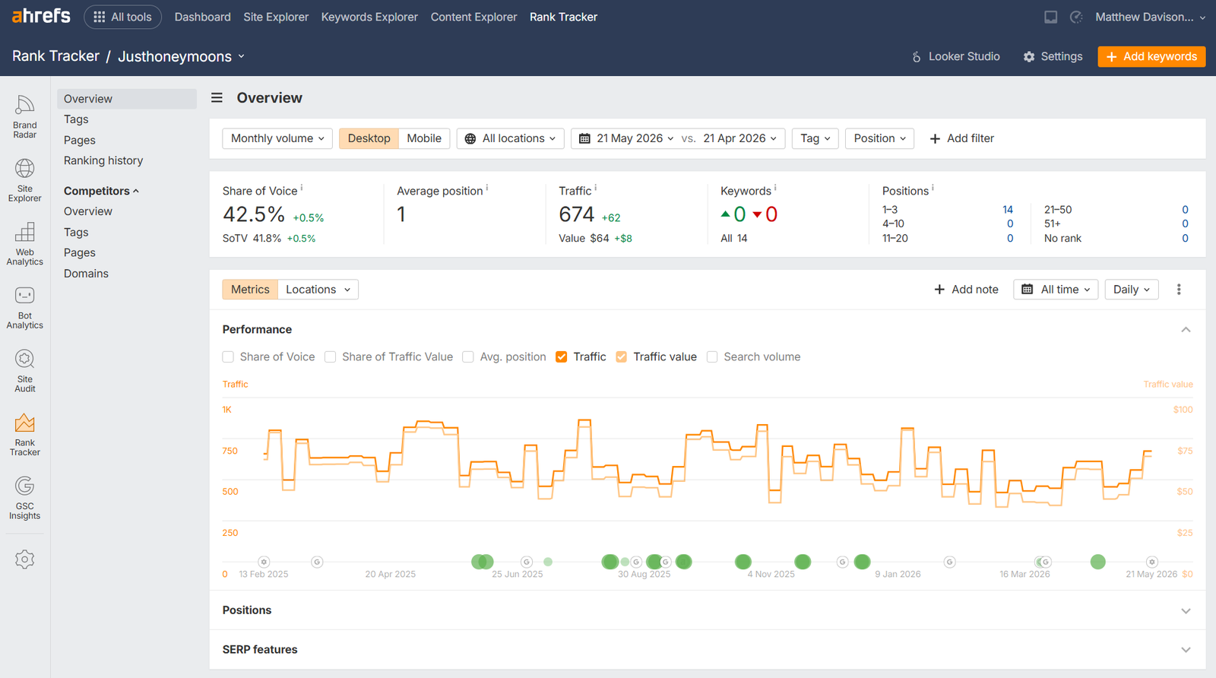The width and height of the screenshot is (1216, 678).
Task: Open the Matthew Davison account menu
Action: pyautogui.click(x=1150, y=17)
